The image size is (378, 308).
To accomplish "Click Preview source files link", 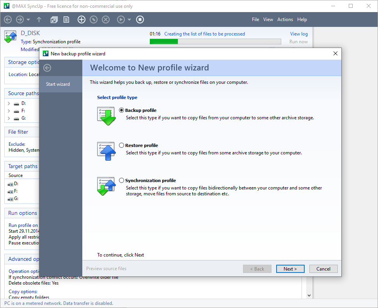I will coord(106,269).
